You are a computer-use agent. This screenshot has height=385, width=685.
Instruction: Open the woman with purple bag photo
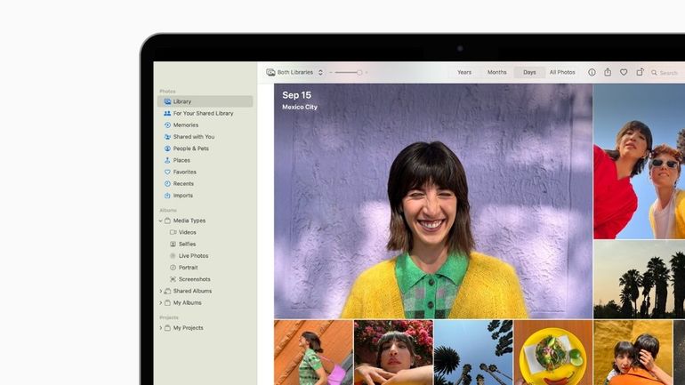point(313,352)
